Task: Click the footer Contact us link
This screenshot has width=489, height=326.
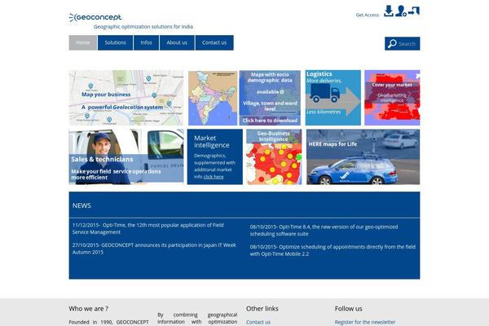Action: click(x=258, y=322)
